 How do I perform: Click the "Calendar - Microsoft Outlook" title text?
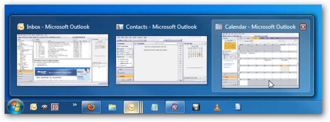(260, 27)
